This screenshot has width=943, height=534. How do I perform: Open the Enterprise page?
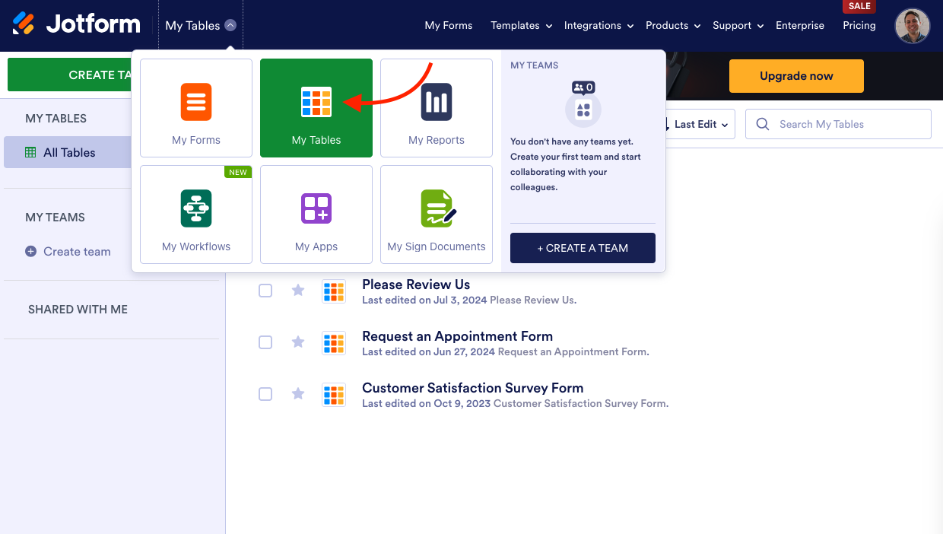tap(800, 25)
